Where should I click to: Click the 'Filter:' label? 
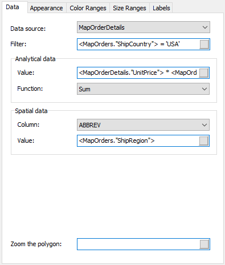pos(18,44)
